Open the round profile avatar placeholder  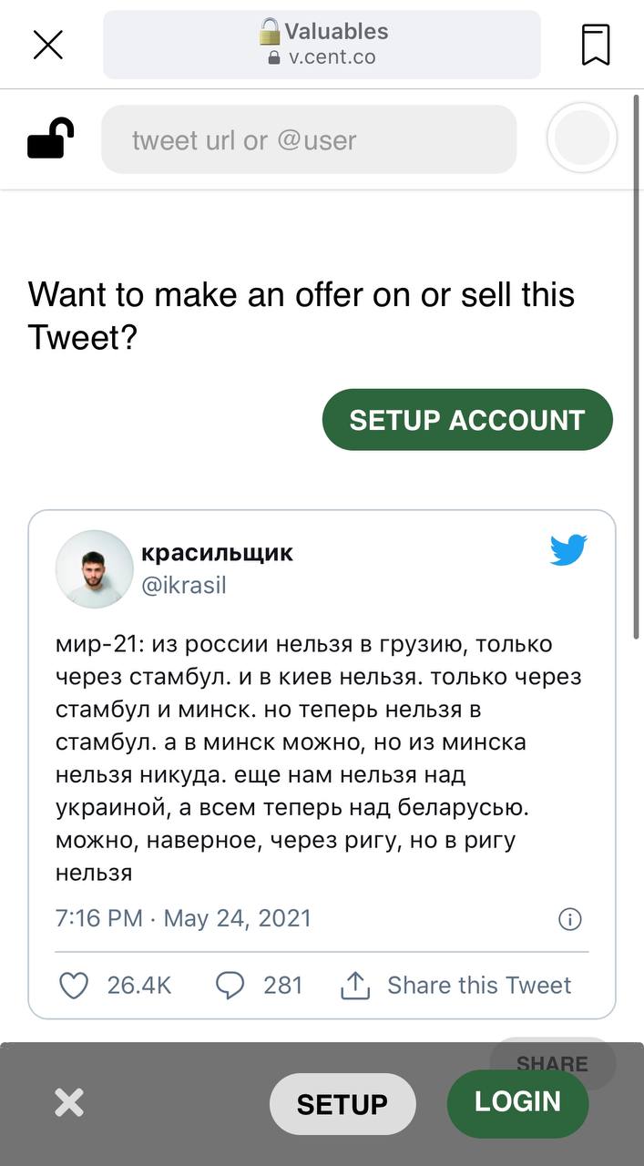click(581, 138)
